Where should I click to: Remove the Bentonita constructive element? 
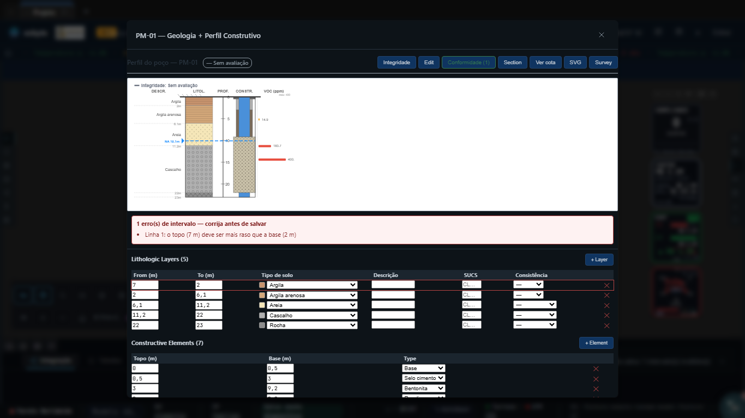tap(596, 389)
